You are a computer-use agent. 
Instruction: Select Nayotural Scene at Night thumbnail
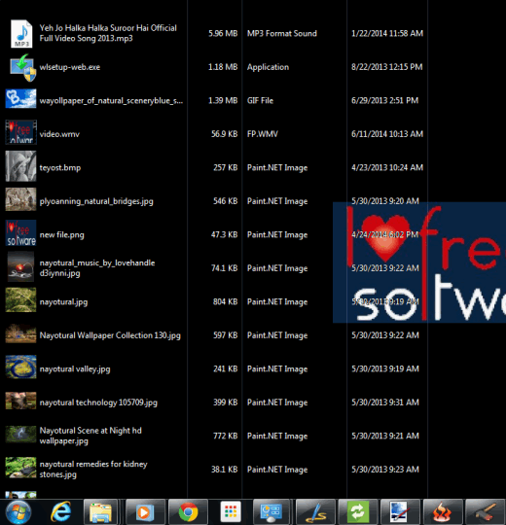(20, 434)
